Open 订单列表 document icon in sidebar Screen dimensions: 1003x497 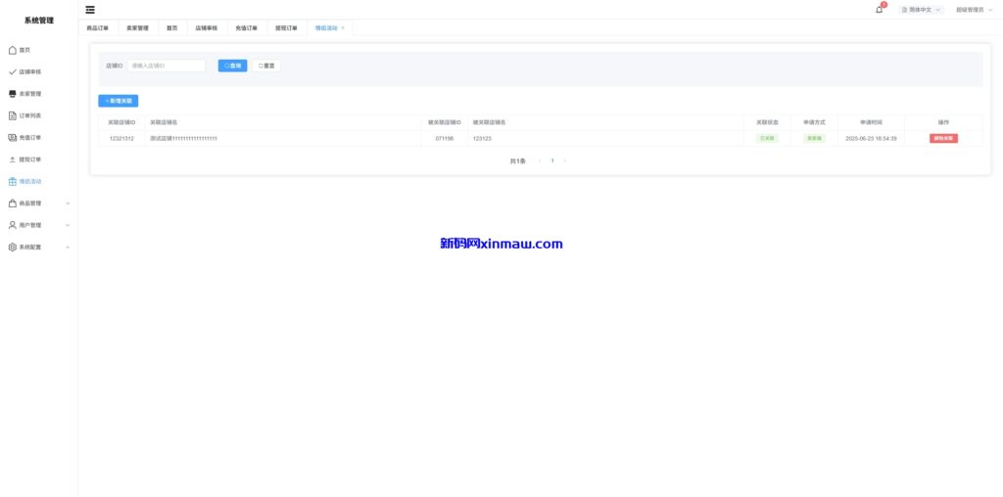pos(12,115)
